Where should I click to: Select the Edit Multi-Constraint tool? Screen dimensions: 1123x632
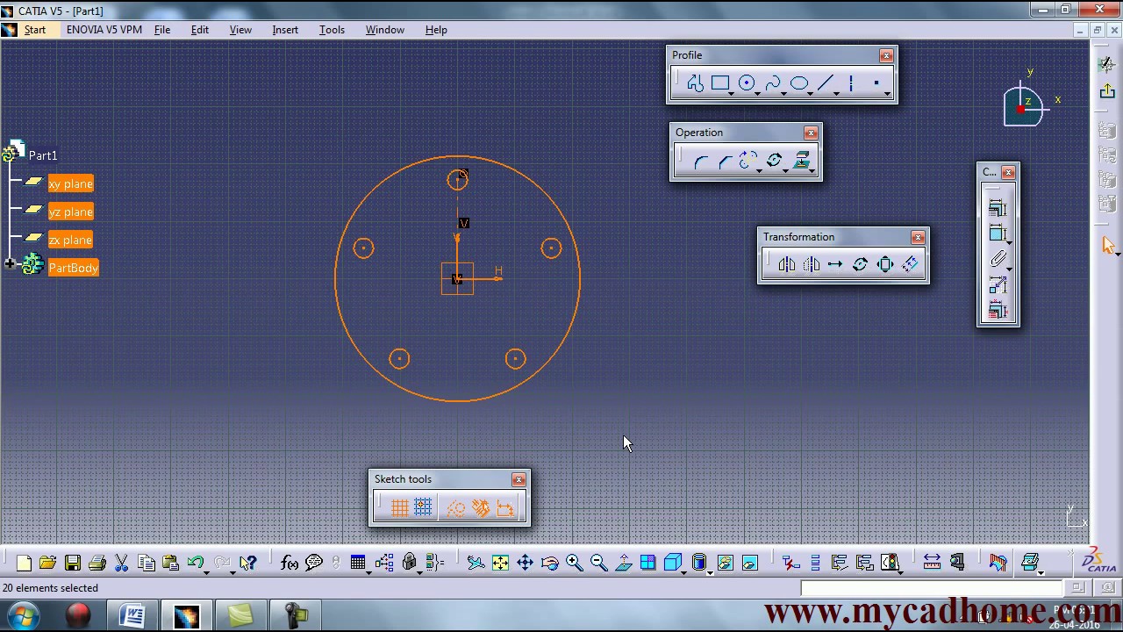pyautogui.click(x=998, y=310)
